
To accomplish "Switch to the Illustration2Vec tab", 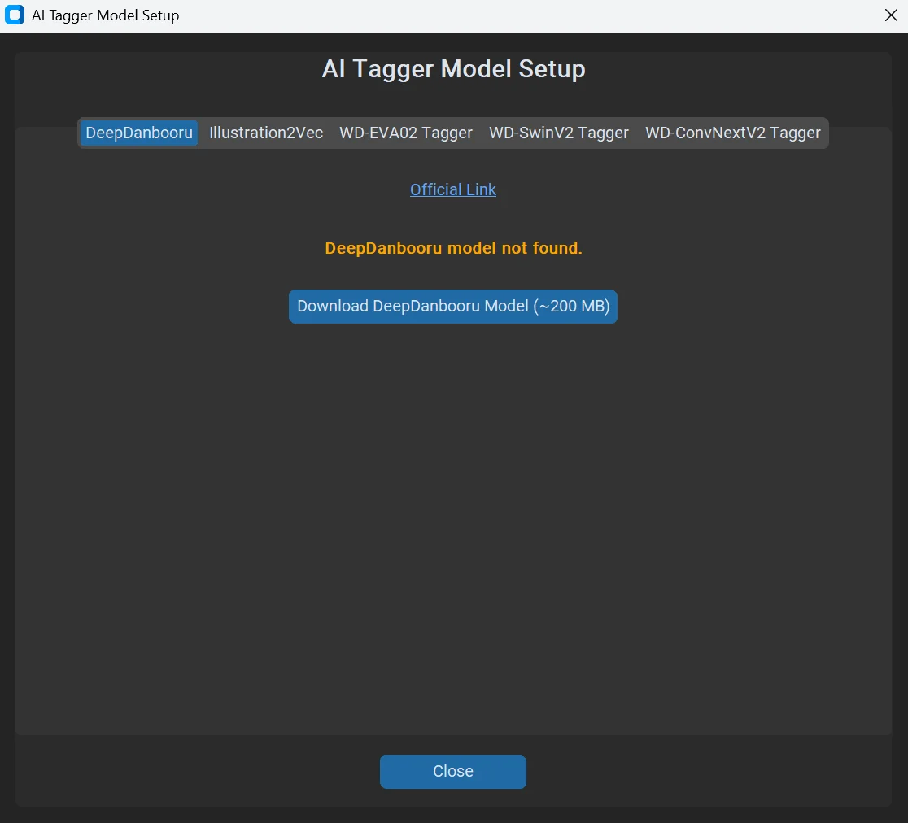I will pyautogui.click(x=266, y=133).
